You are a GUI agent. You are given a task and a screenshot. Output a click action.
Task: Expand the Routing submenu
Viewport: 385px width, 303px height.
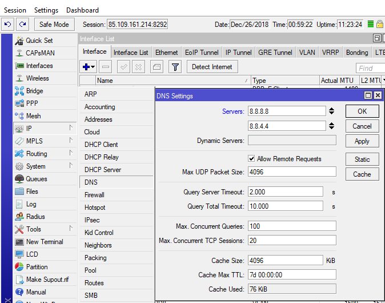pyautogui.click(x=71, y=153)
